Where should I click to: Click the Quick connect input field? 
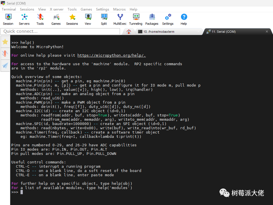(x=60, y=31)
